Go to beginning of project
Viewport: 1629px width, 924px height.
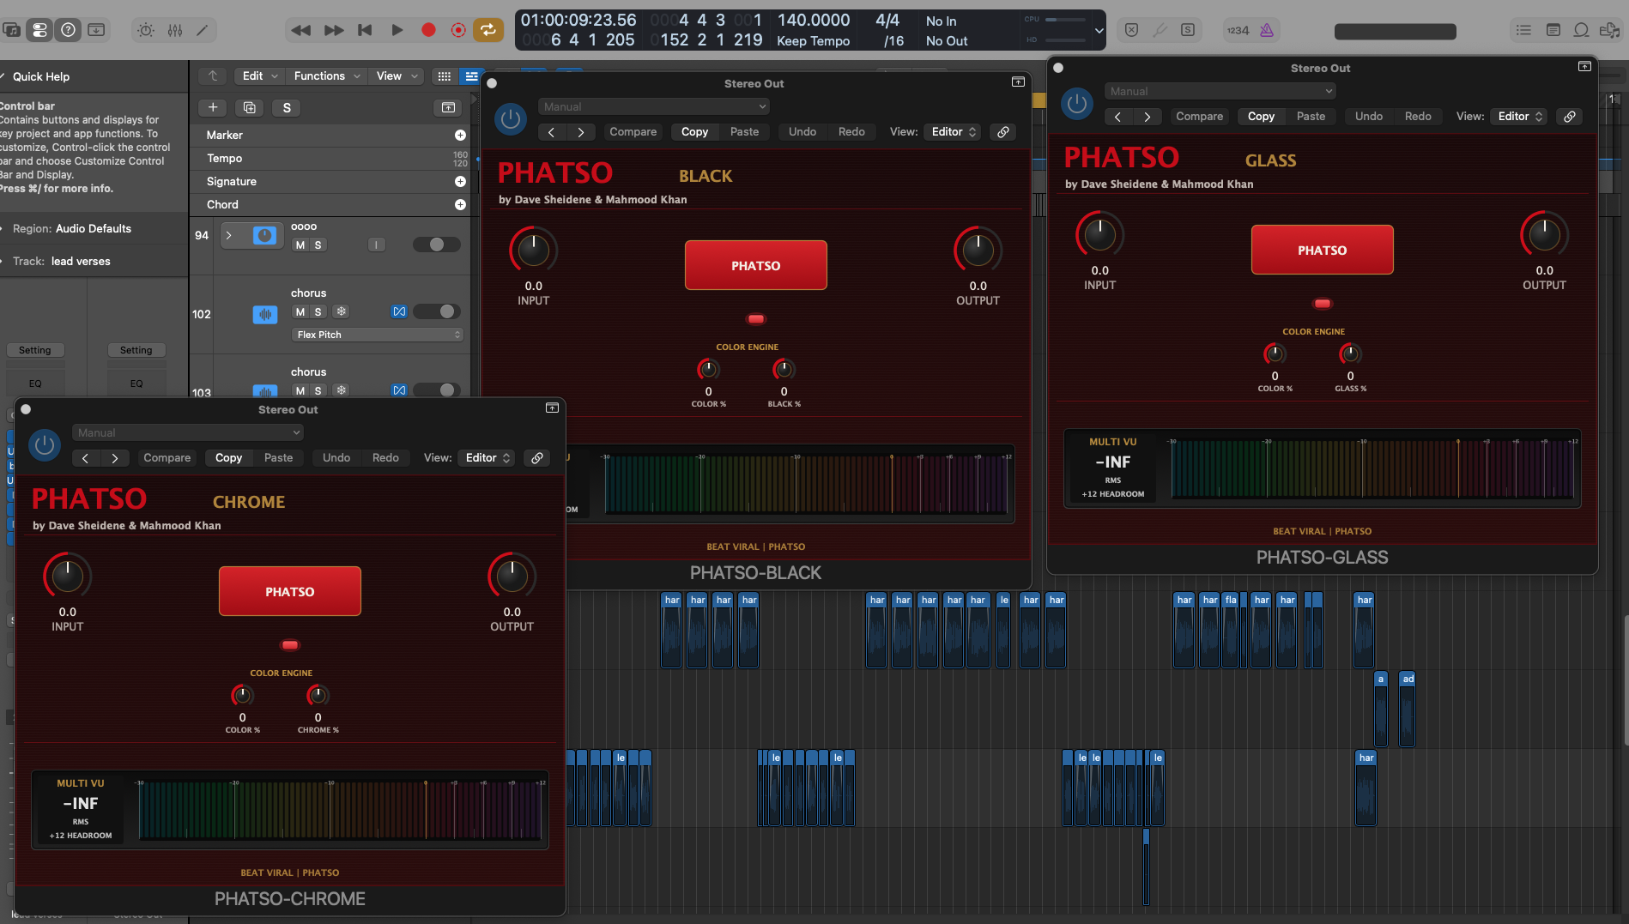[365, 30]
